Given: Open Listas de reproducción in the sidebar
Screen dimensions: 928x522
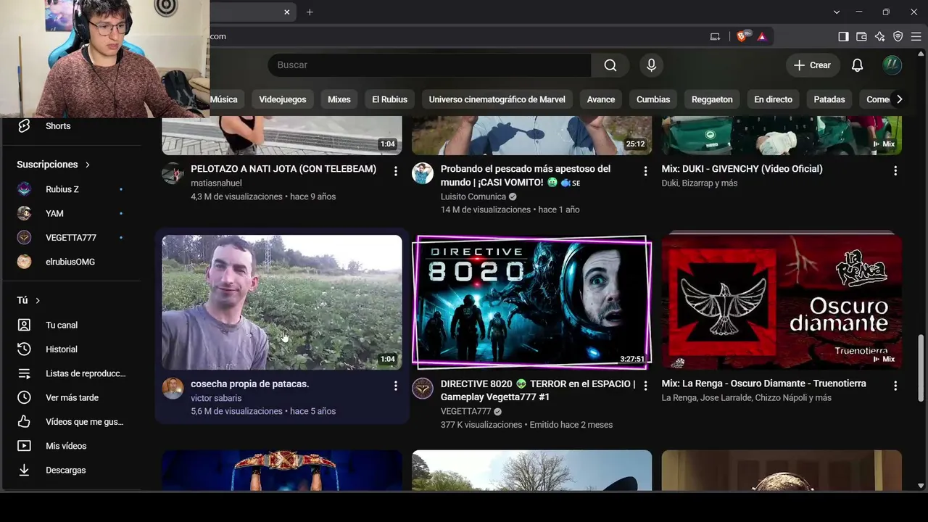Looking at the screenshot, I should click(86, 373).
